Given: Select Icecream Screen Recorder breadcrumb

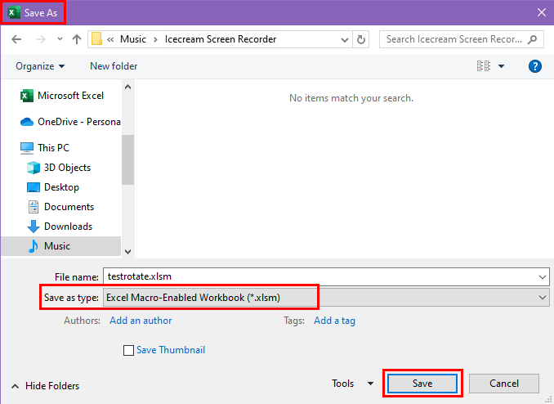Looking at the screenshot, I should tap(221, 39).
